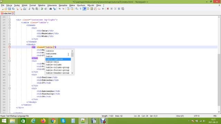Open the Makra menu
221x124 pixels.
pyautogui.click(x=72, y=6)
